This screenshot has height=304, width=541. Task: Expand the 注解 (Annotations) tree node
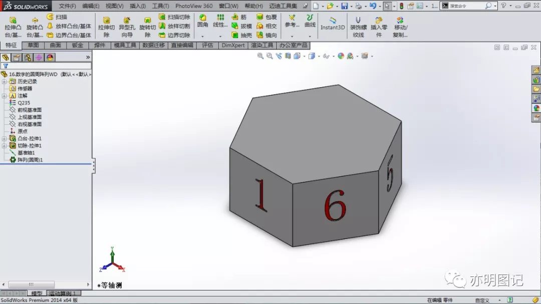(x=4, y=96)
